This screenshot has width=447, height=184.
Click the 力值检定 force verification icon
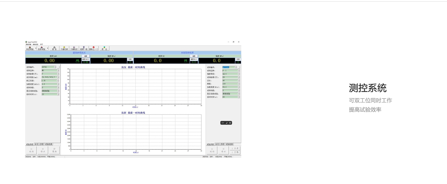(74, 48)
